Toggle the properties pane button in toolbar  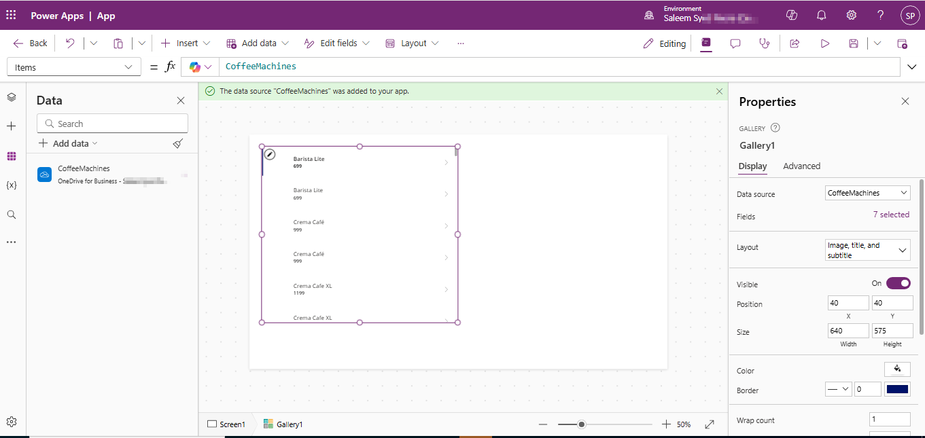(x=706, y=43)
